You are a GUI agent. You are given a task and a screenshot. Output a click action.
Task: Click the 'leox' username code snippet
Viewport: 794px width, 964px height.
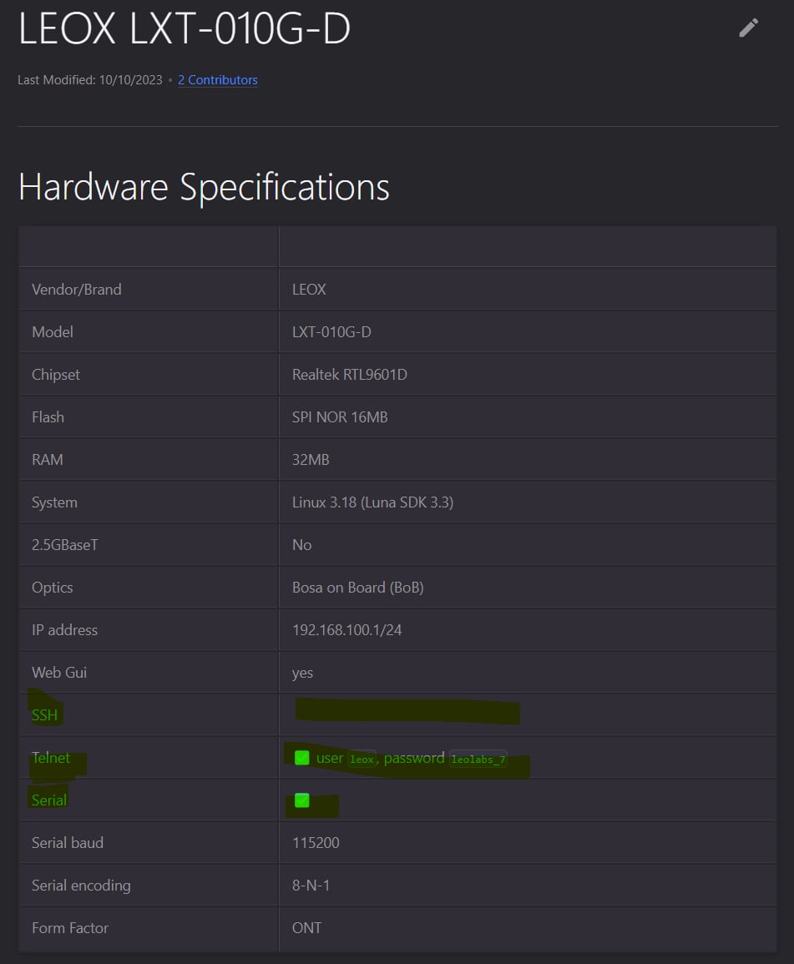tap(362, 760)
